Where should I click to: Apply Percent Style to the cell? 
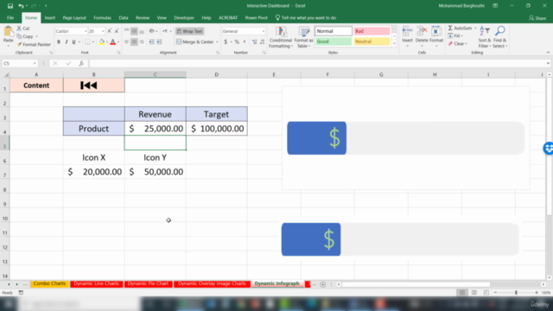point(237,42)
